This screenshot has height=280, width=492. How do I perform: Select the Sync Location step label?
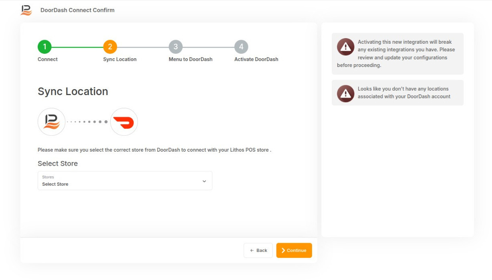point(120,59)
